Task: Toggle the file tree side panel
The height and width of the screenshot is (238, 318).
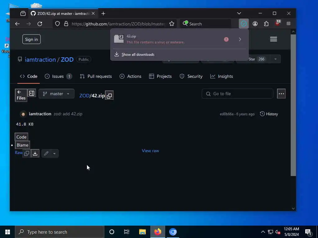Action: tap(32, 93)
